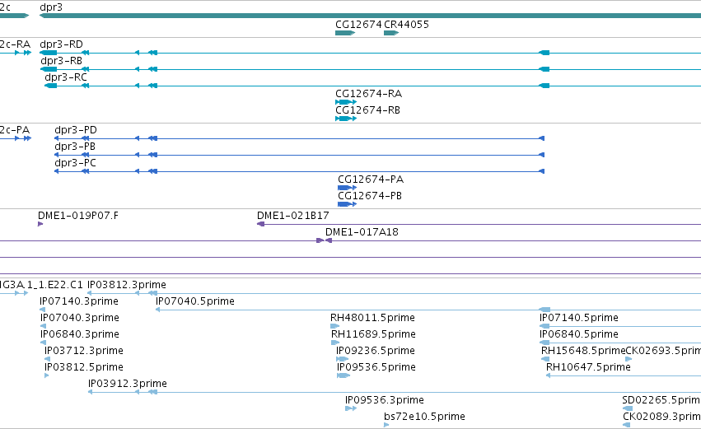Open the CG12674 gene label
This screenshot has height=429, width=701.
[x=358, y=24]
